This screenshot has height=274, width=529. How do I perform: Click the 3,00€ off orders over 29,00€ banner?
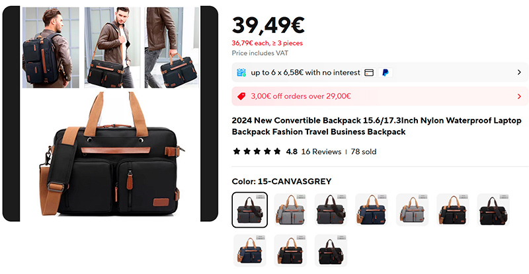[380, 96]
